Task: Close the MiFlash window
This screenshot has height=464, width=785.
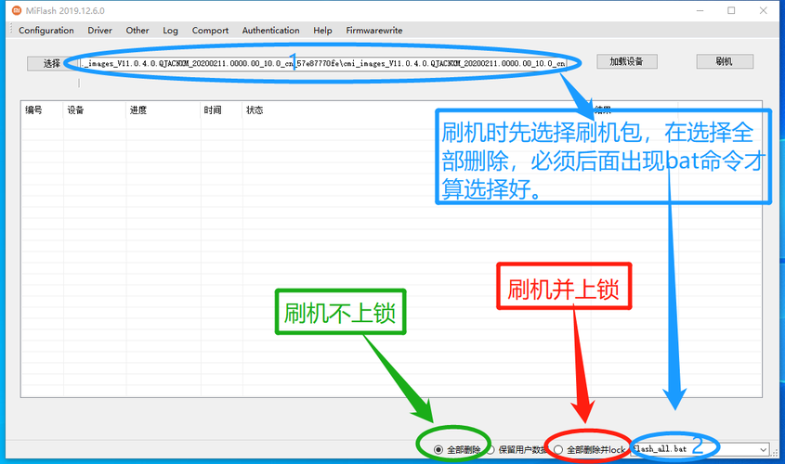Action: click(x=763, y=10)
